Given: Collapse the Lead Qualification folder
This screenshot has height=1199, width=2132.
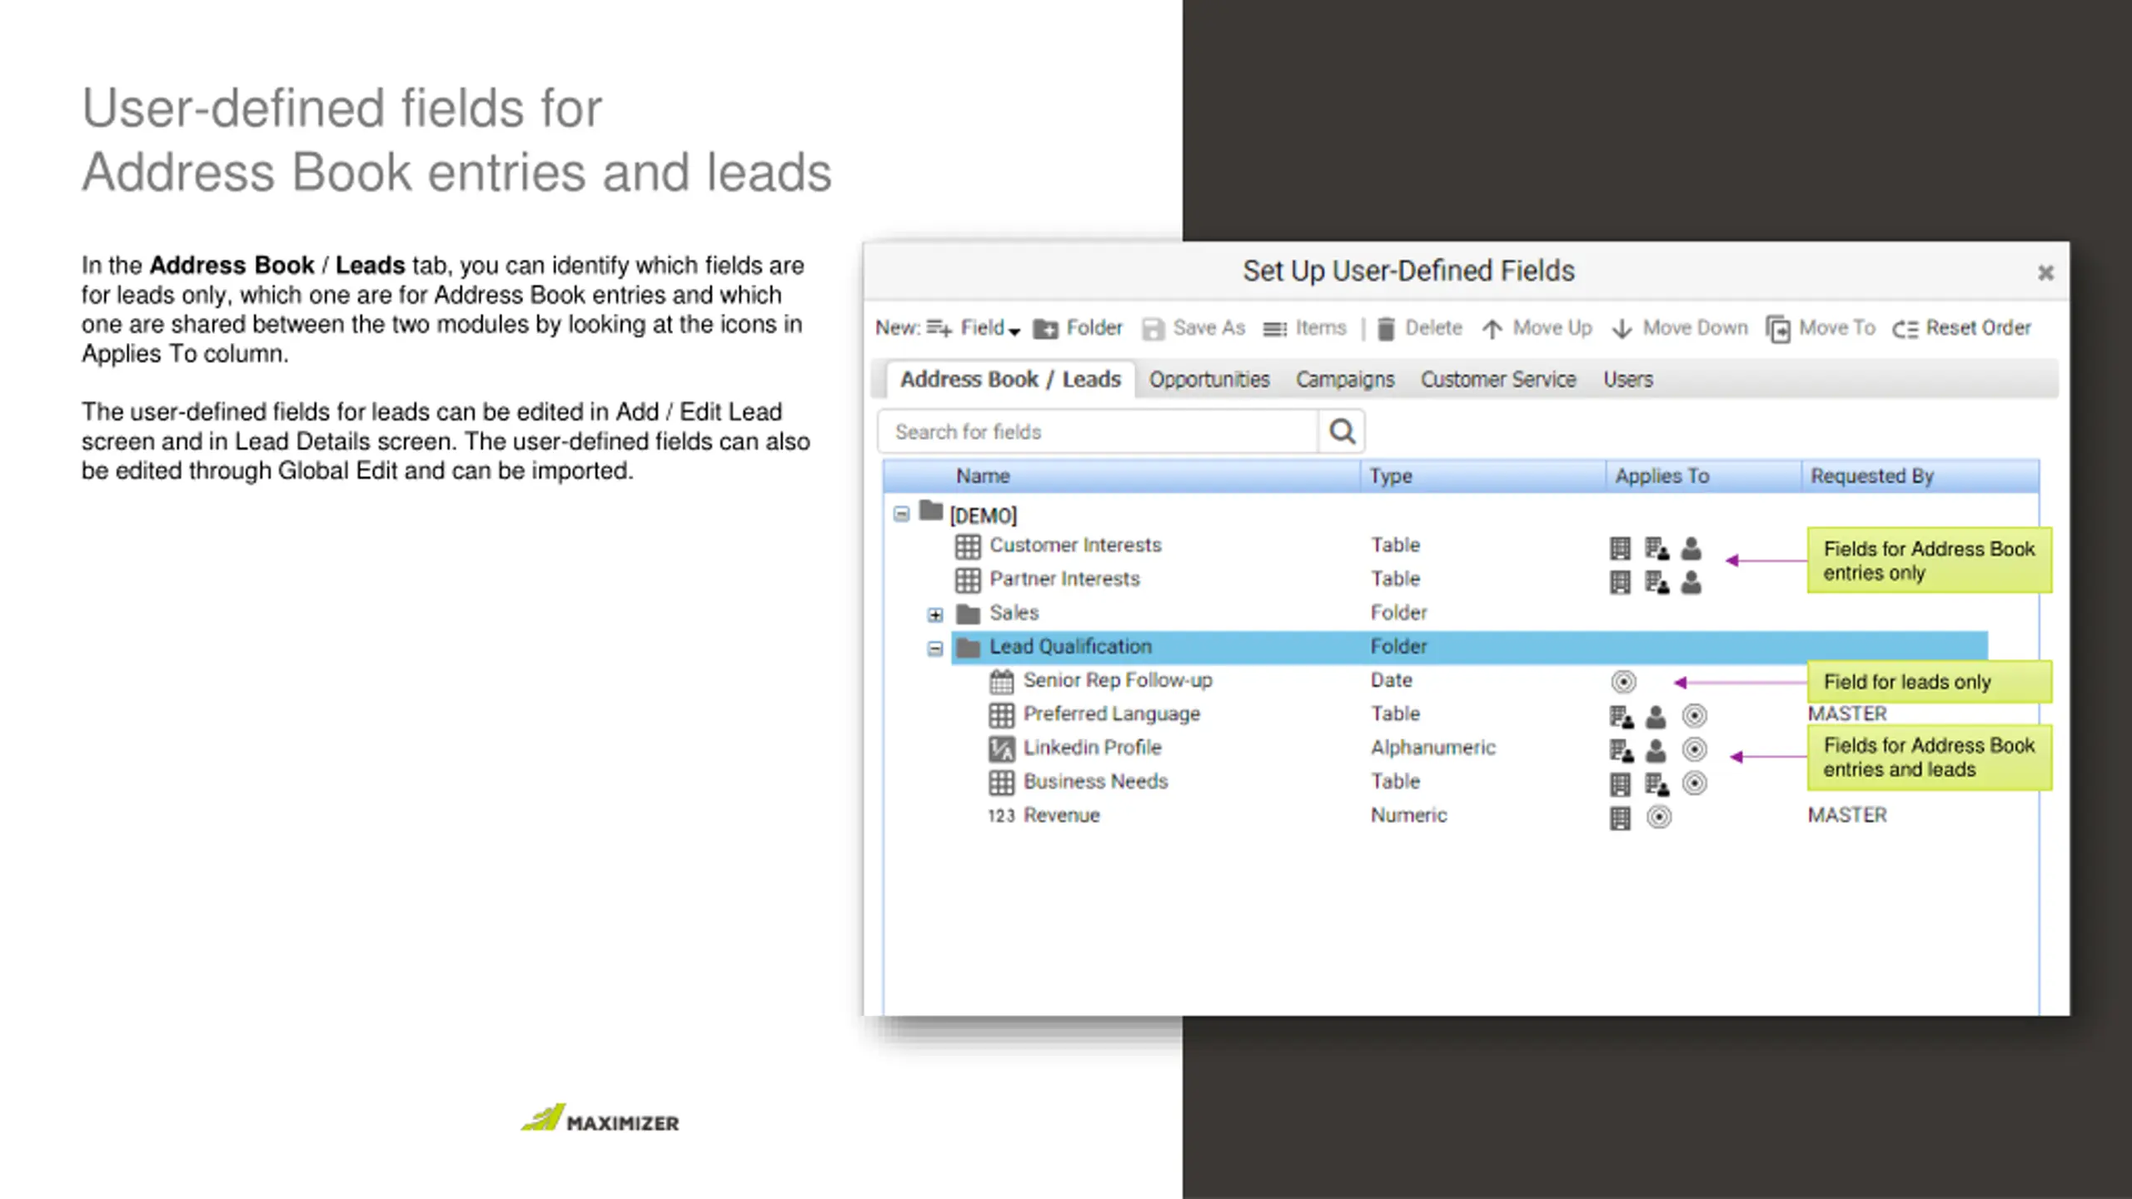Looking at the screenshot, I should click(x=935, y=648).
